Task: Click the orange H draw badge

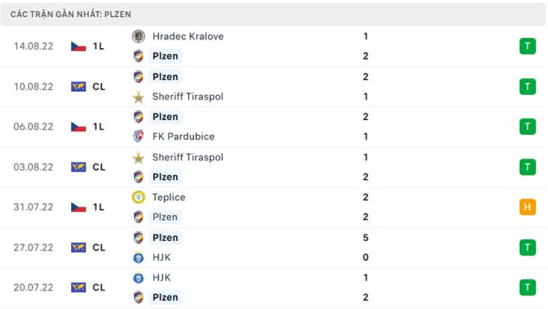Action: [x=527, y=207]
